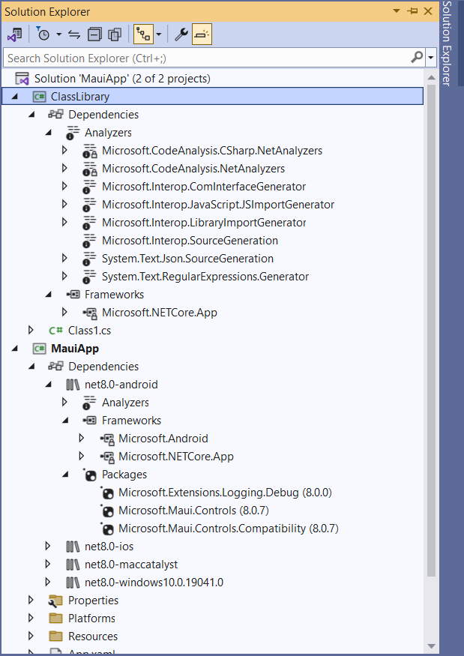Click the Properties wrench folder icon
The image size is (464, 656).
click(x=55, y=601)
